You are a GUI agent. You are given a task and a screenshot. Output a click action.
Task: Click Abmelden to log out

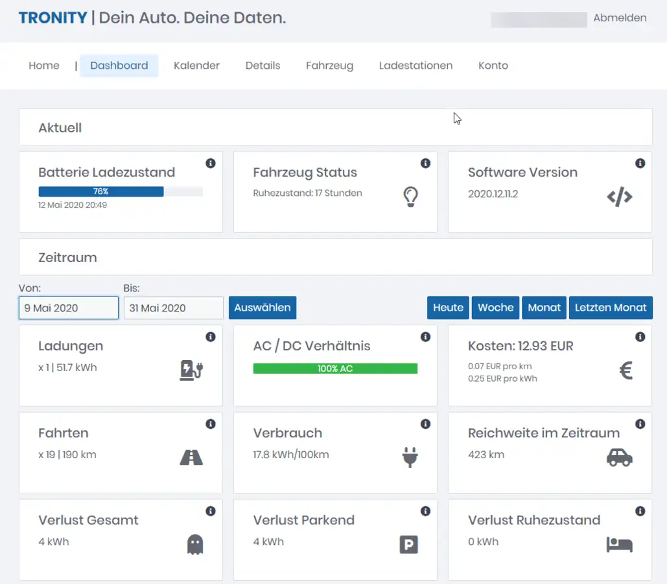pos(620,18)
